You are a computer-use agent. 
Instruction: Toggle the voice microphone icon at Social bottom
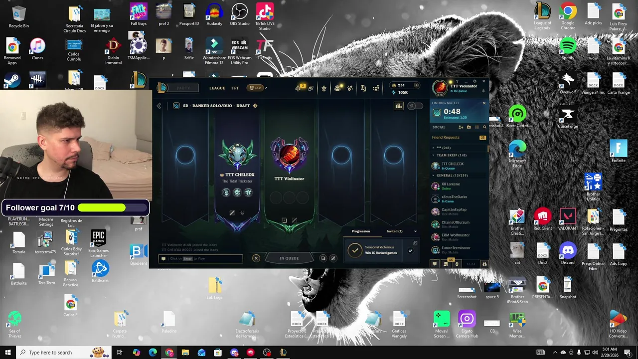(457, 264)
